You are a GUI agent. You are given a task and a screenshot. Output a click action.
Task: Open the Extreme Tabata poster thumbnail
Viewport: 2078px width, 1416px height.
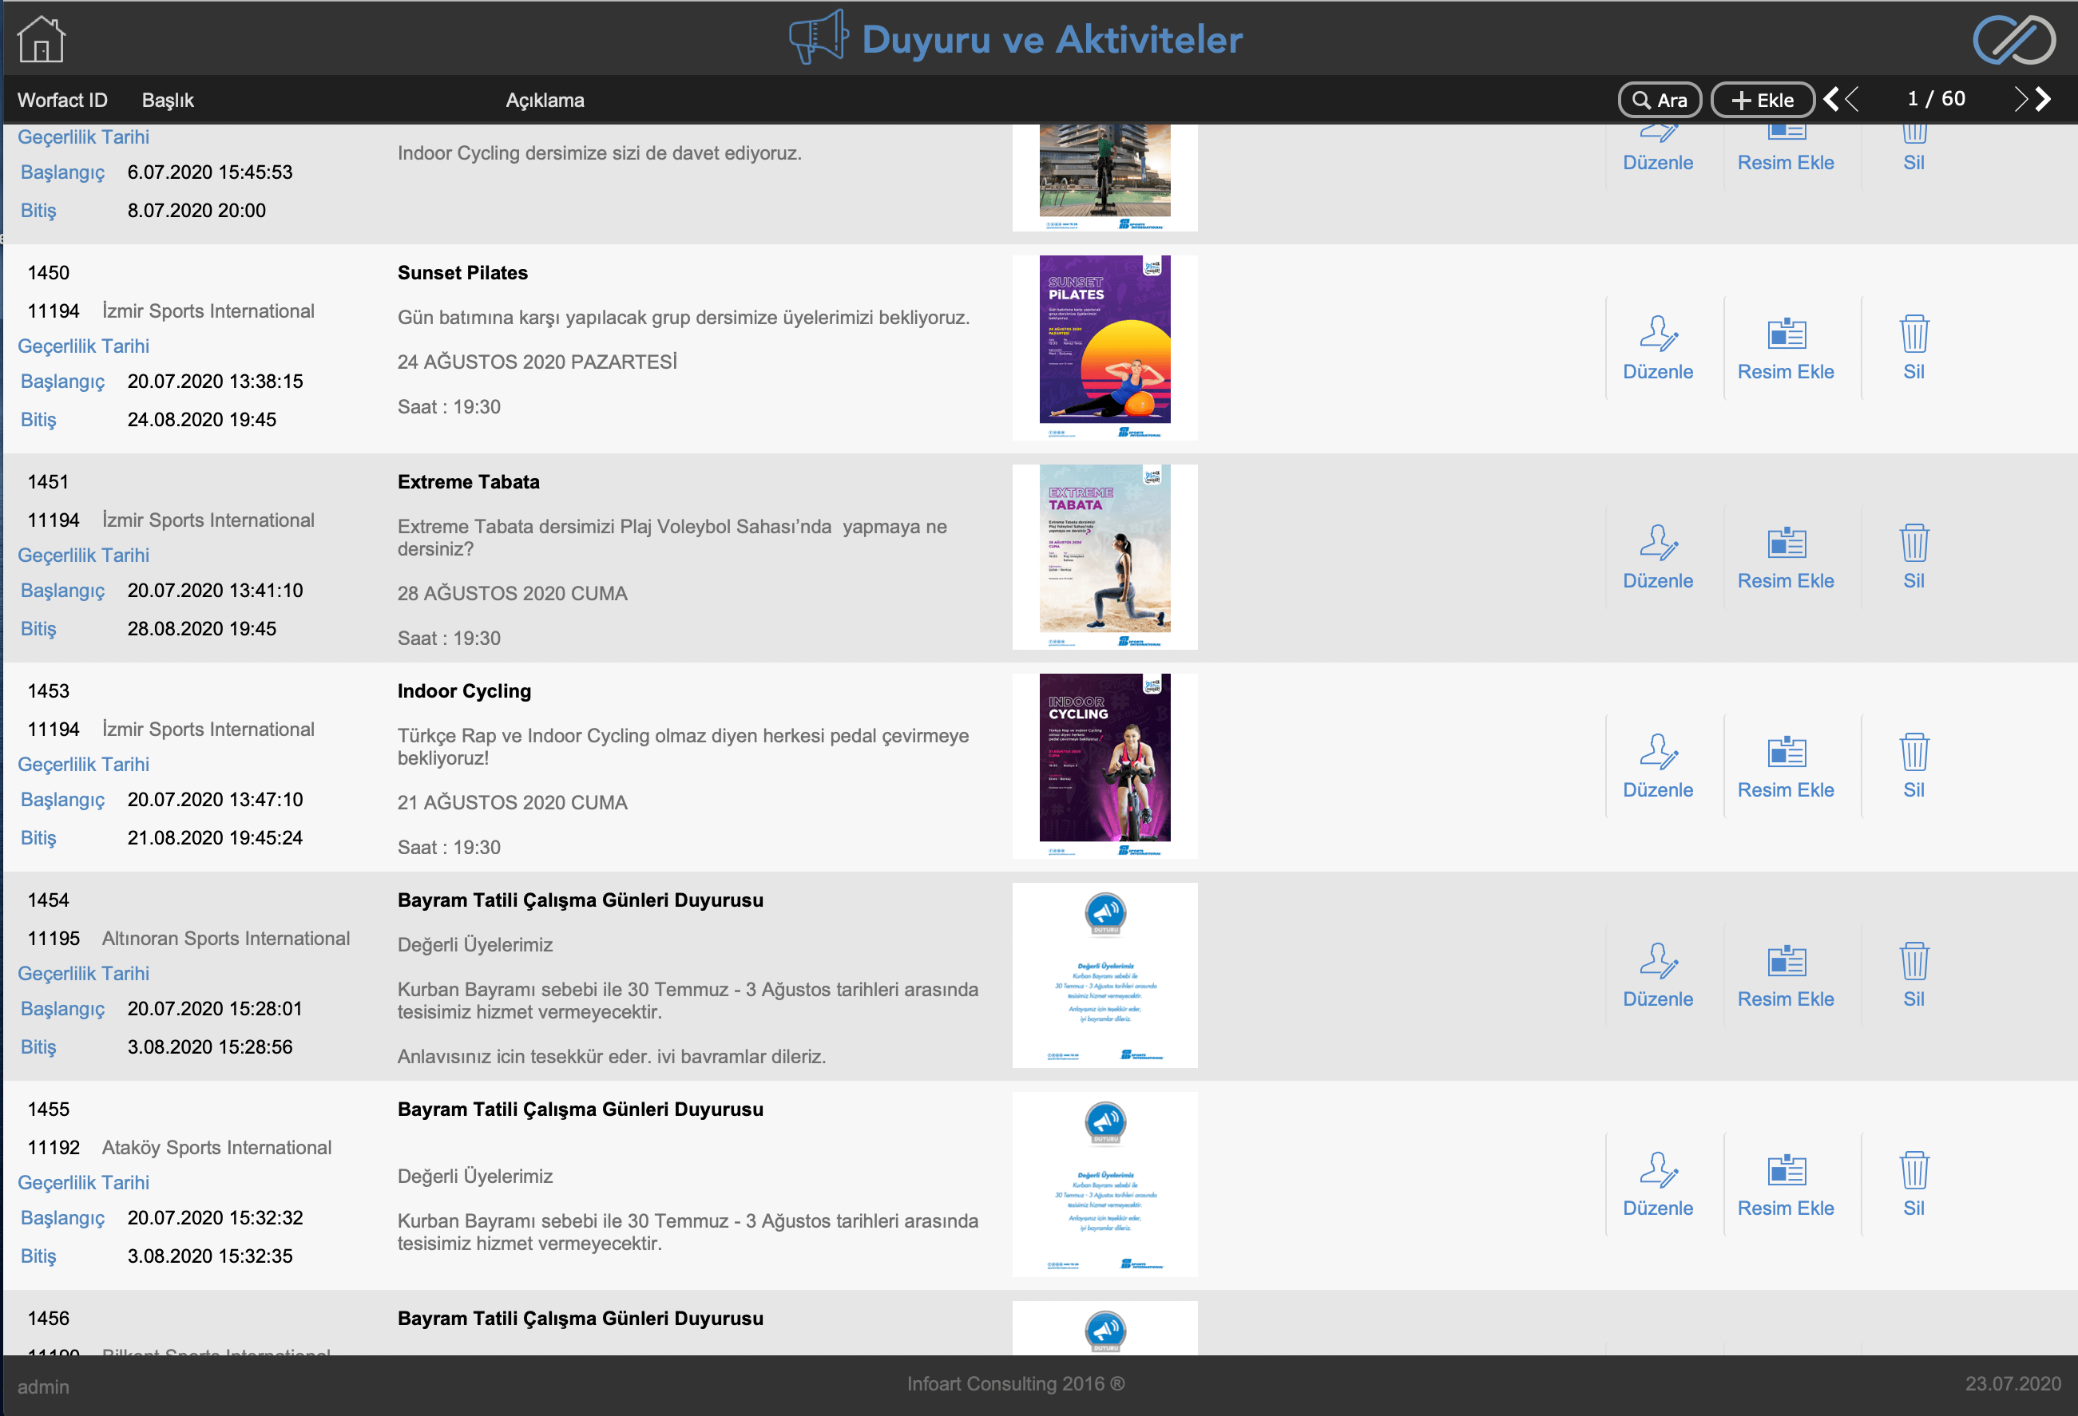pos(1104,557)
